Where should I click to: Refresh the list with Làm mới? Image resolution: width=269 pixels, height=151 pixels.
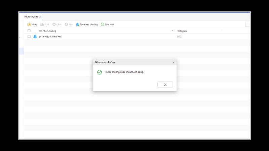[107, 24]
